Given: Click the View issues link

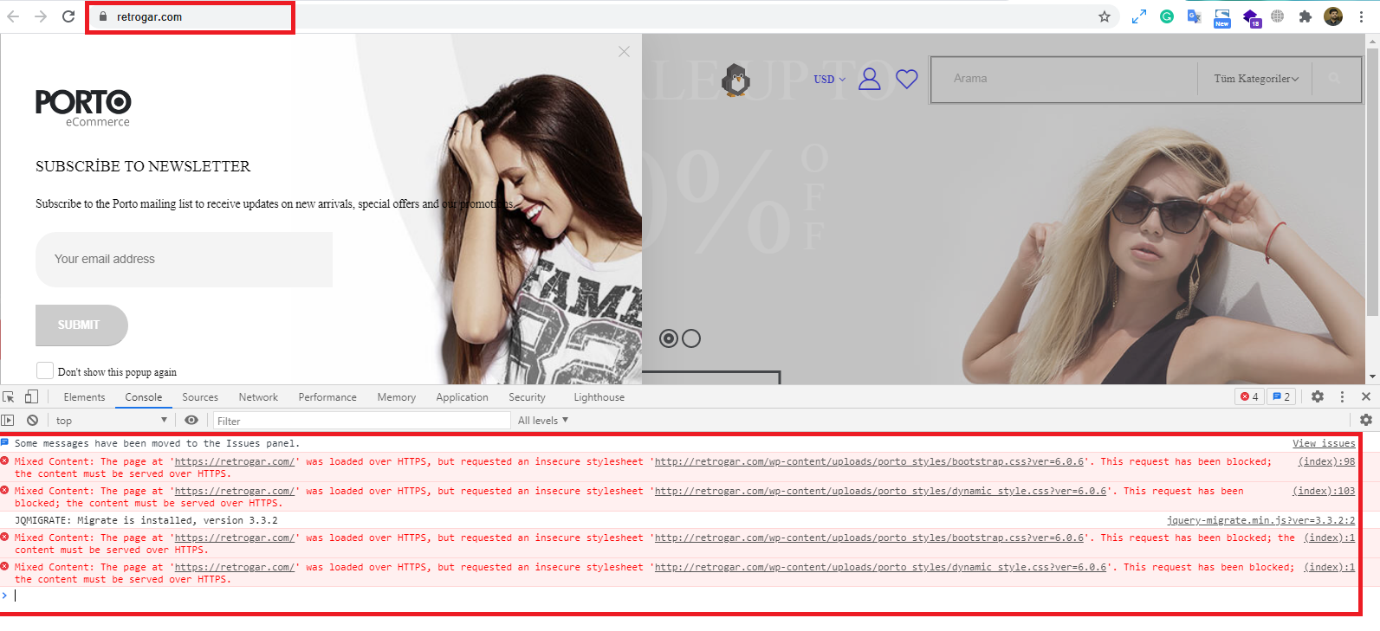Looking at the screenshot, I should (x=1324, y=443).
